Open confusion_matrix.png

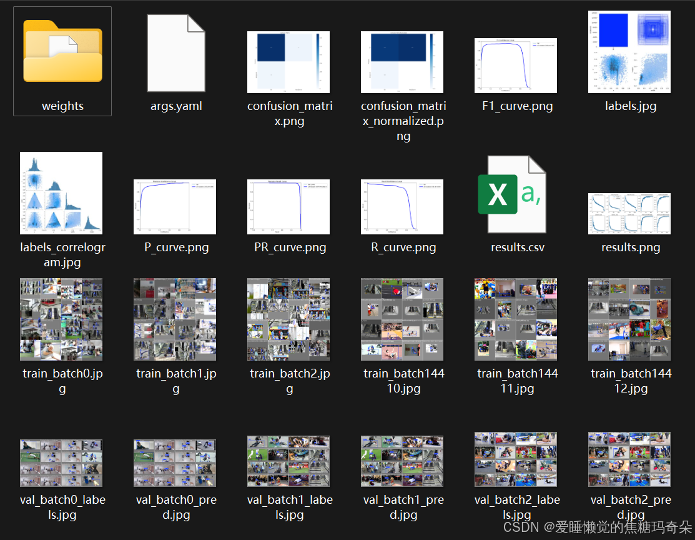(288, 62)
